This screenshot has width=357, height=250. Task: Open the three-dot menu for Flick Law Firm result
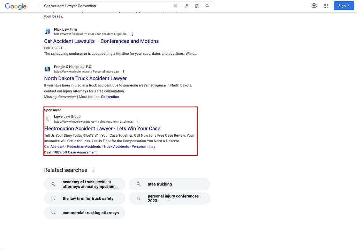click(132, 34)
